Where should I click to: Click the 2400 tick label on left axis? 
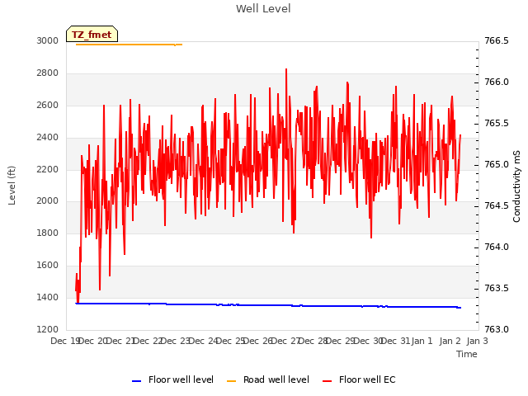pyautogui.click(x=48, y=138)
